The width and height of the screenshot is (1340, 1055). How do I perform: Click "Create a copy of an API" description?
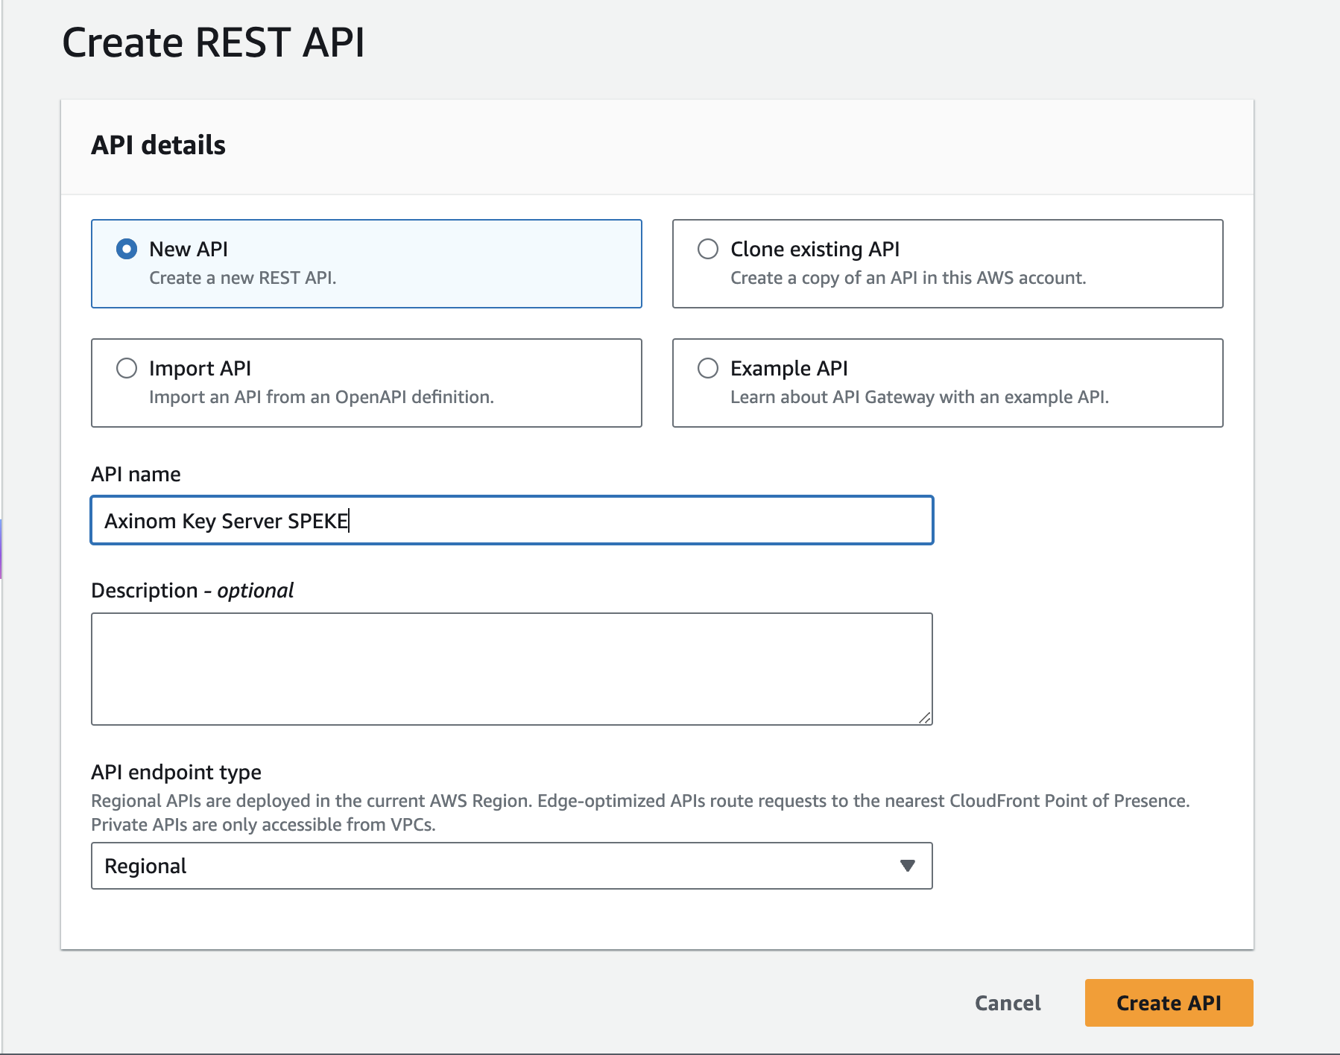pyautogui.click(x=907, y=278)
